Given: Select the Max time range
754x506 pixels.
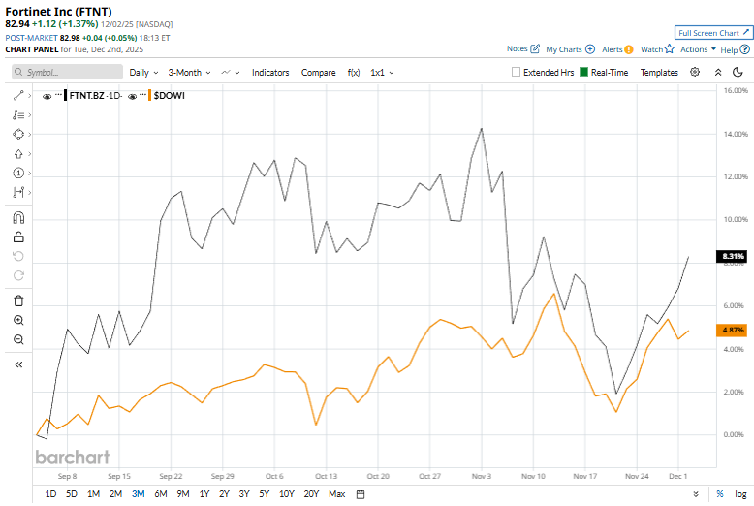Looking at the screenshot, I should [336, 494].
